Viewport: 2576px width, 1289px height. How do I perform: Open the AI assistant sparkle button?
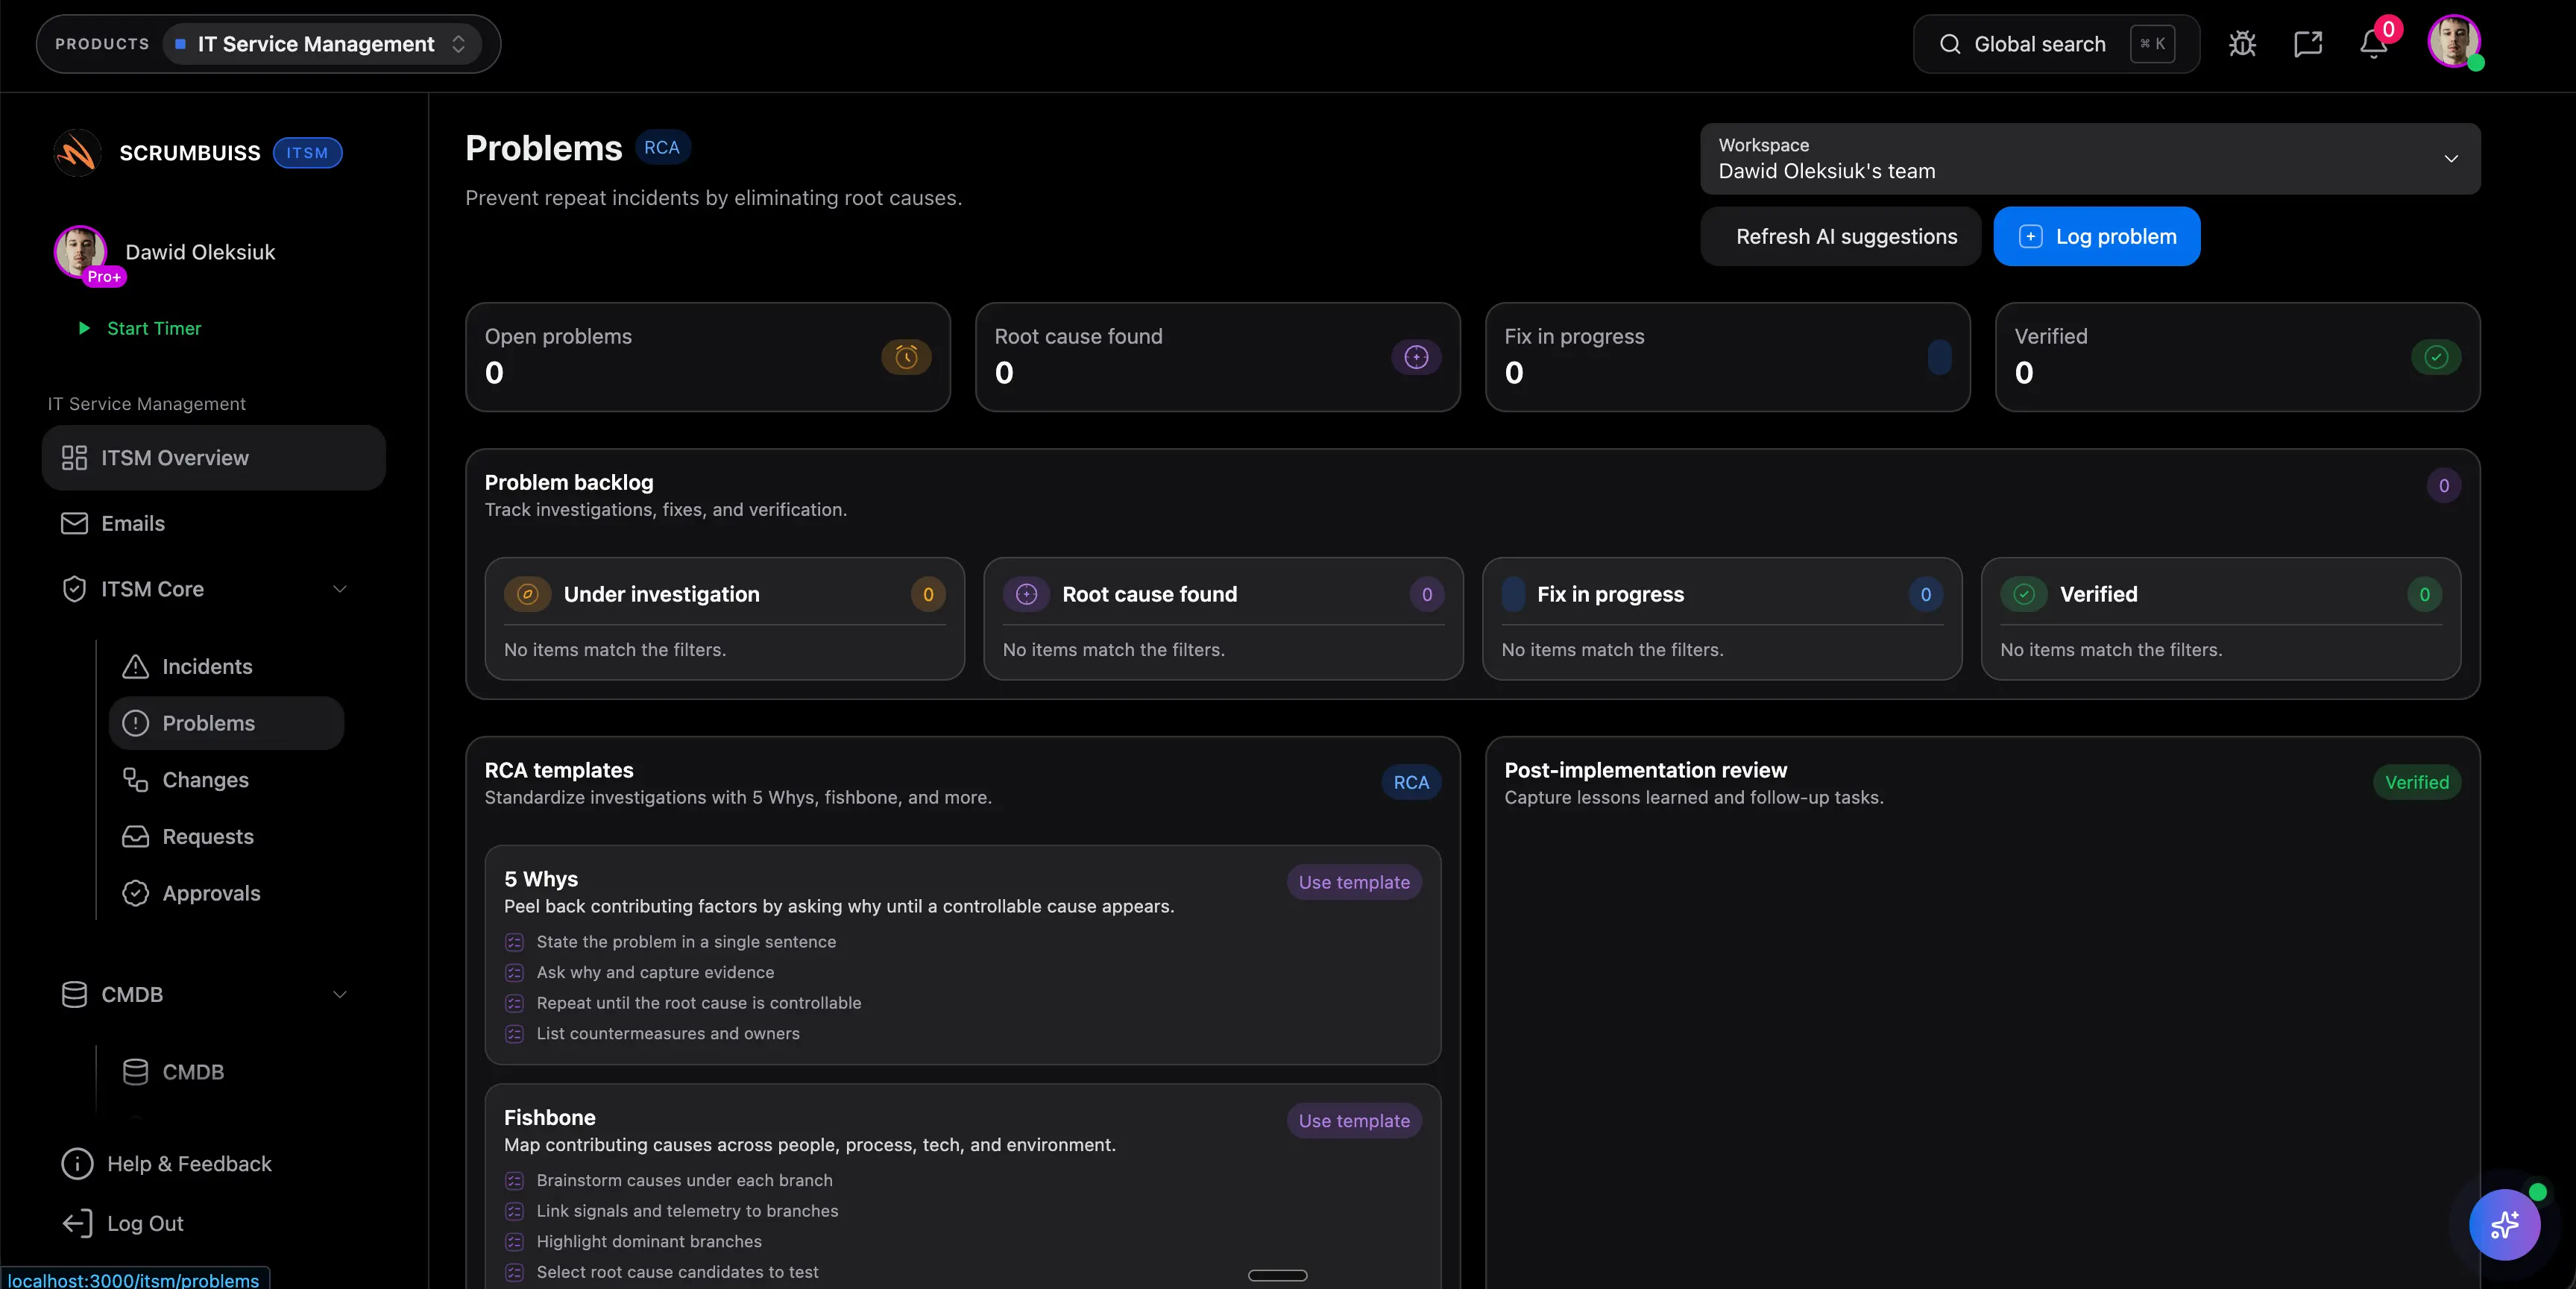(x=2504, y=1224)
